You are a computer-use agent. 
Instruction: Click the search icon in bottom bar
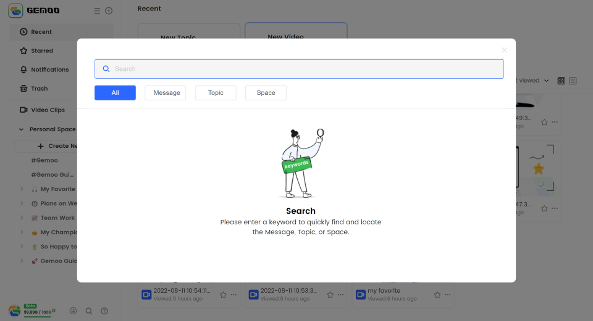coord(89,311)
